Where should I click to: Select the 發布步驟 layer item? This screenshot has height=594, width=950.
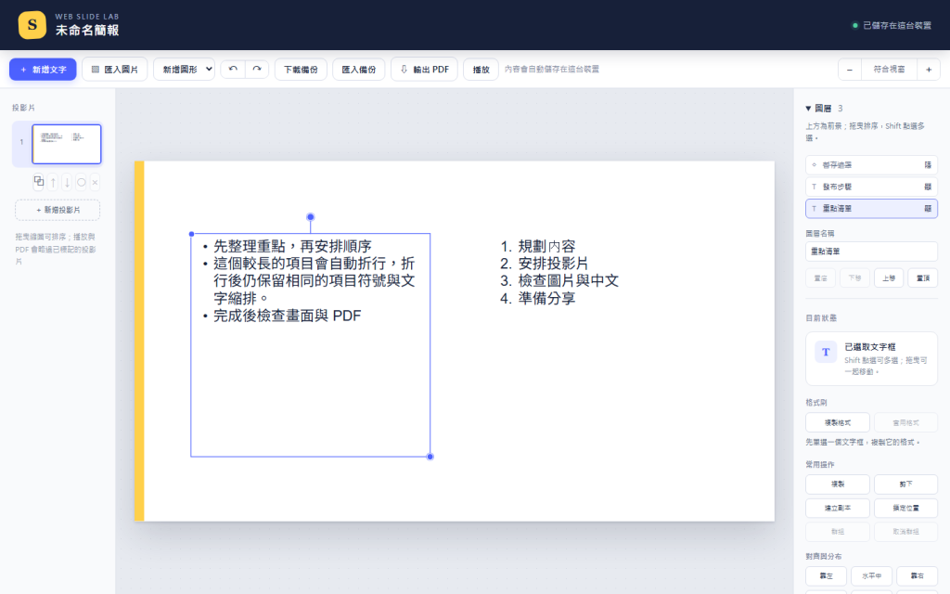point(871,187)
